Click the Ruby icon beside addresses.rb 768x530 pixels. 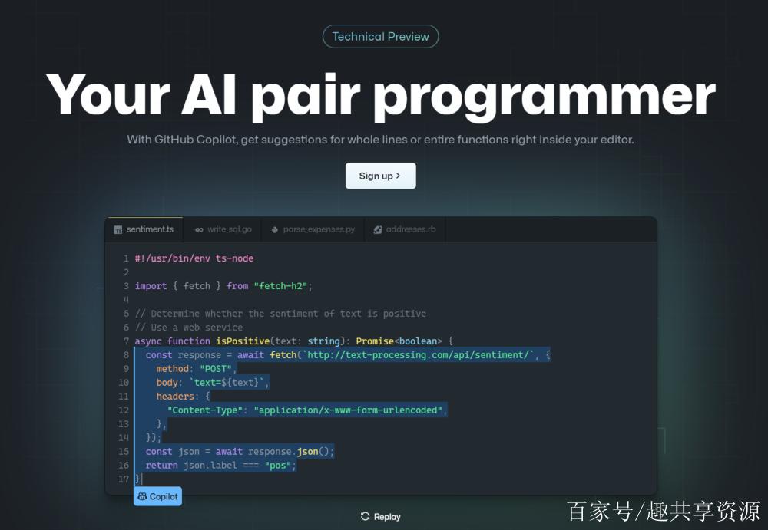point(378,229)
